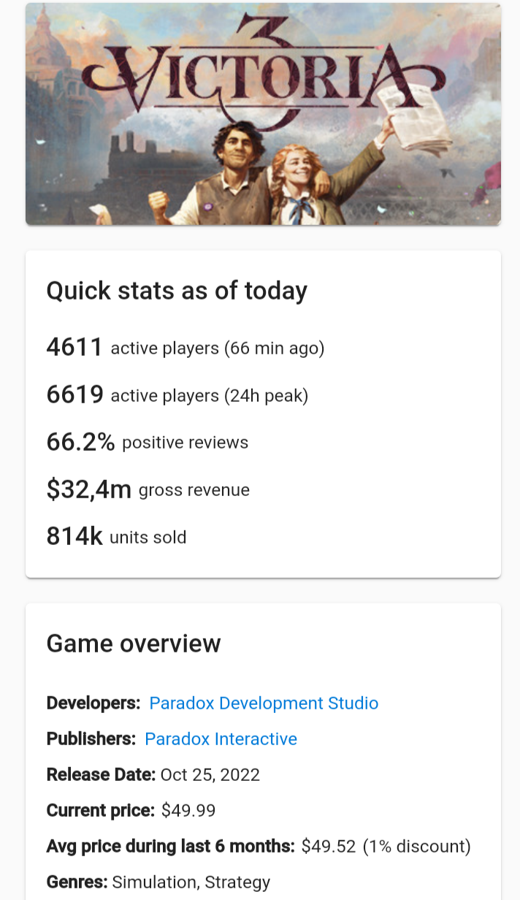Click the 814k units sold figure

pyautogui.click(x=74, y=537)
